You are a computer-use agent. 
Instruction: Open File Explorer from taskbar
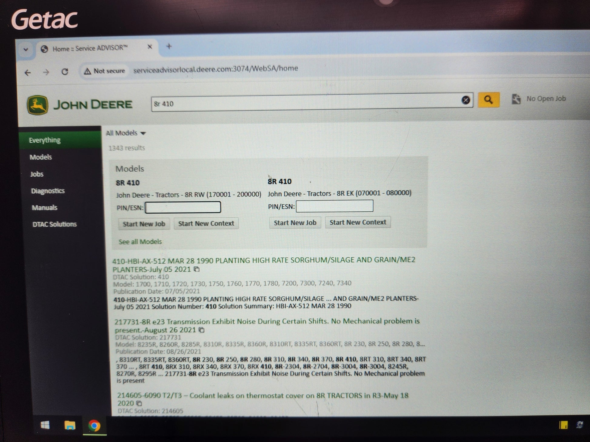pyautogui.click(x=70, y=425)
